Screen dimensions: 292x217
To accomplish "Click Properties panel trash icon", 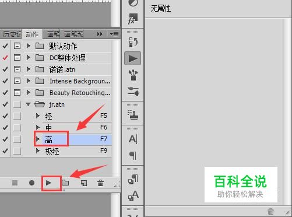I will (x=270, y=211).
